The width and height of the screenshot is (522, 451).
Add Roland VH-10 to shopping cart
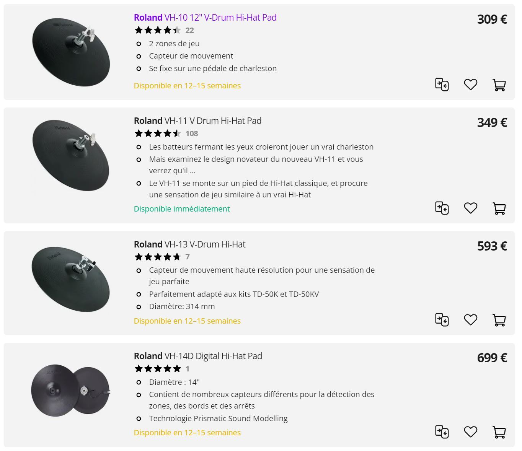[x=499, y=85]
